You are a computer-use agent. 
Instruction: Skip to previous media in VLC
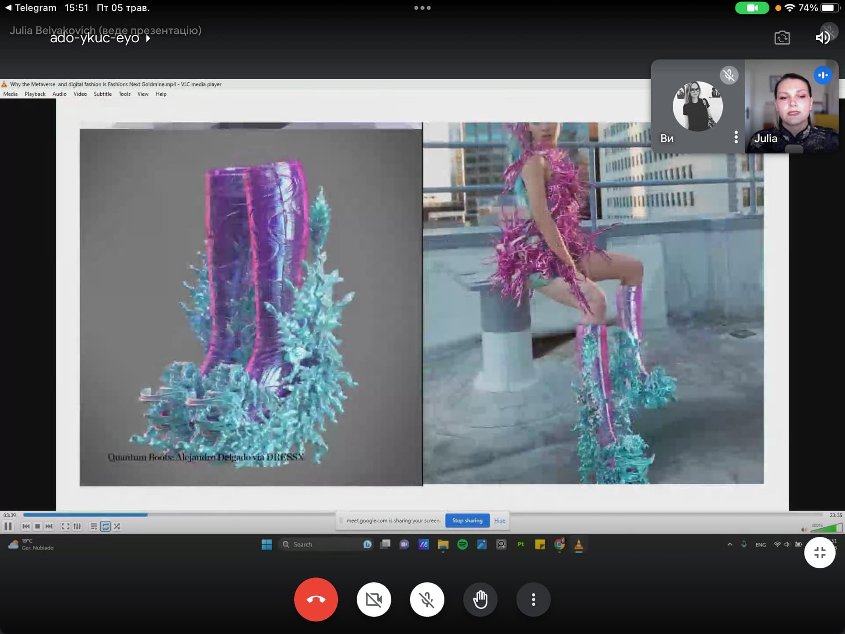26,526
